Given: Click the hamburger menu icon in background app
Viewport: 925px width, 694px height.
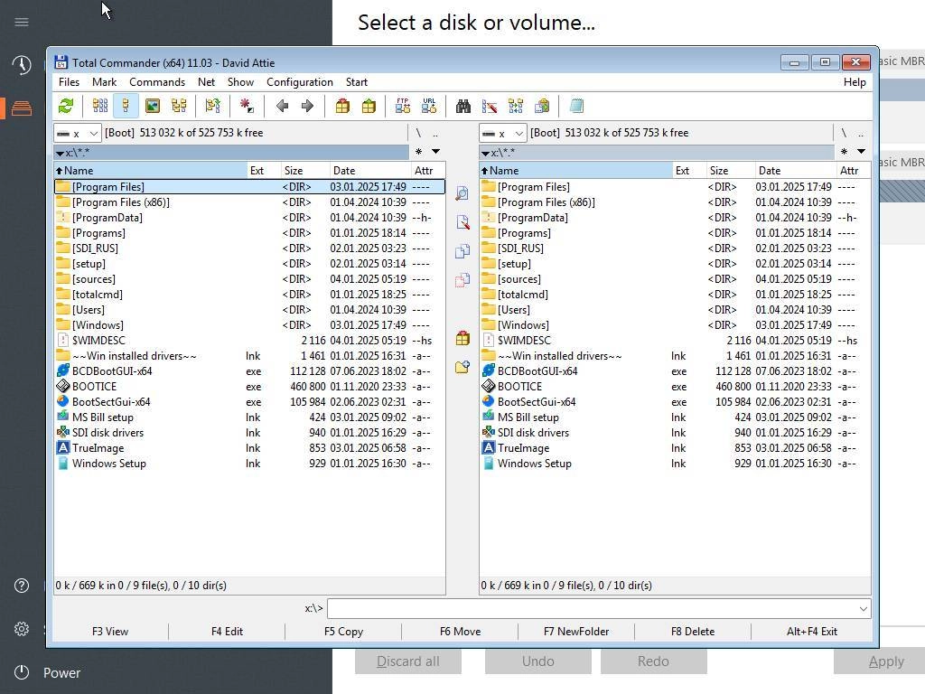Looking at the screenshot, I should tap(22, 23).
